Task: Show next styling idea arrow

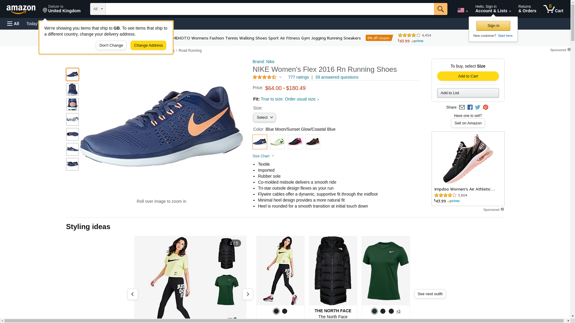Action: tap(247, 294)
